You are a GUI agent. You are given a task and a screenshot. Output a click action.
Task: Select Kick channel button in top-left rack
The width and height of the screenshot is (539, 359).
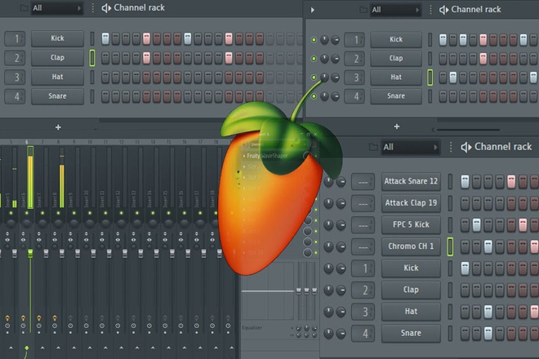point(57,38)
